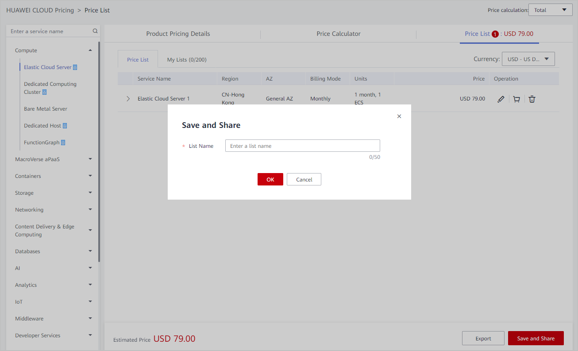Click calculator icon next to Elastic Cloud Server
578x351 pixels.
click(75, 67)
